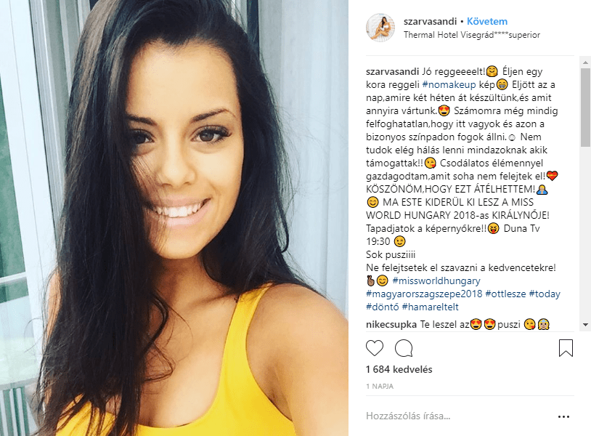Open the #today hashtag
The width and height of the screenshot is (591, 436).
[x=545, y=294]
